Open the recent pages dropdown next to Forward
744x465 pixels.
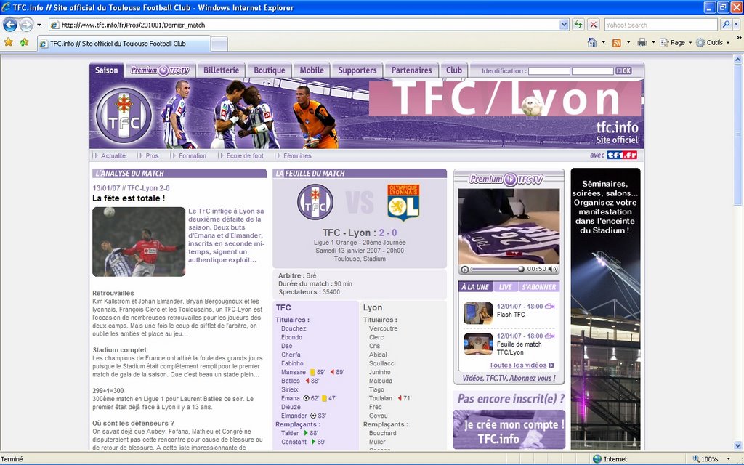tap(39, 25)
